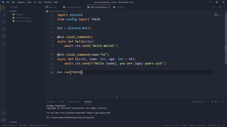Open the Accounts menu icon
Viewport: 227px width, 127px height.
click(x=4, y=113)
